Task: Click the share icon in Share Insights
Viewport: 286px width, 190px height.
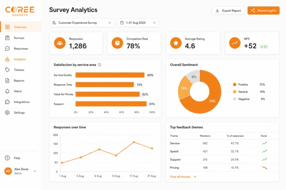Action: point(253,11)
